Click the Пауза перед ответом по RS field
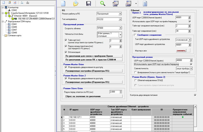 point(115,92)
